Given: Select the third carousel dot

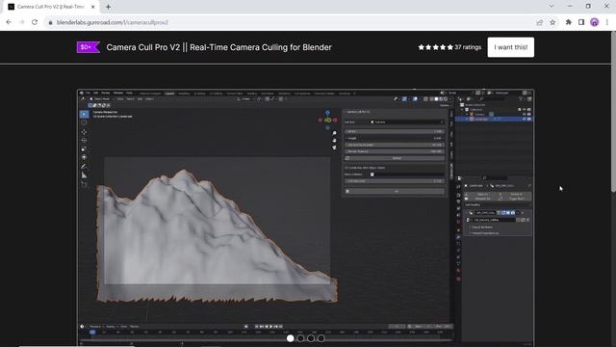Looking at the screenshot, I should click(311, 338).
